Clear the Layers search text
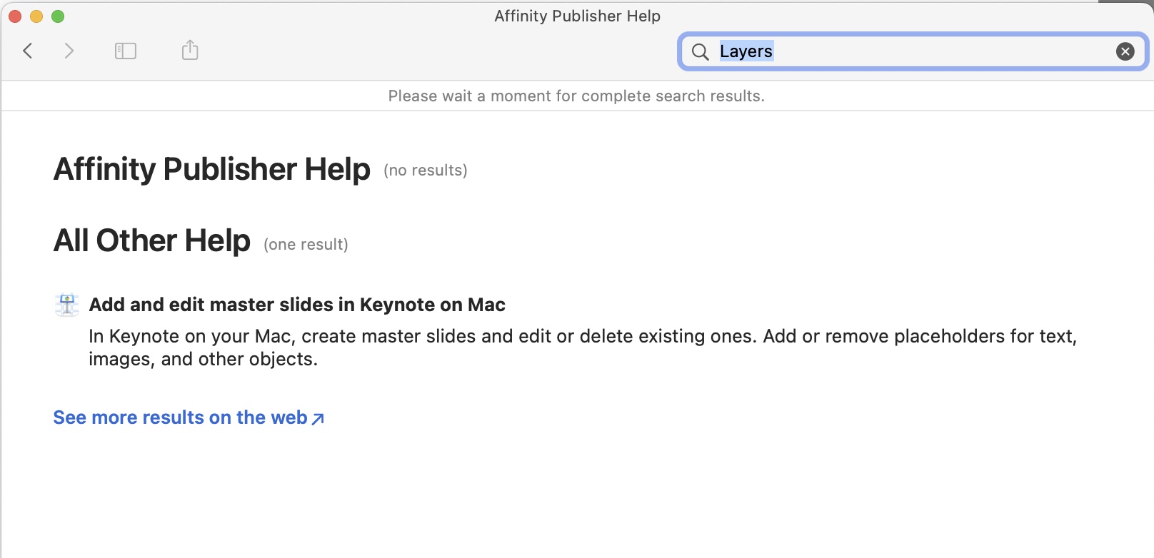 pyautogui.click(x=1125, y=51)
